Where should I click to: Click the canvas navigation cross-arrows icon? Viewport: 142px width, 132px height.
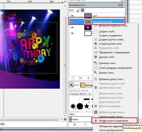coord(65,119)
